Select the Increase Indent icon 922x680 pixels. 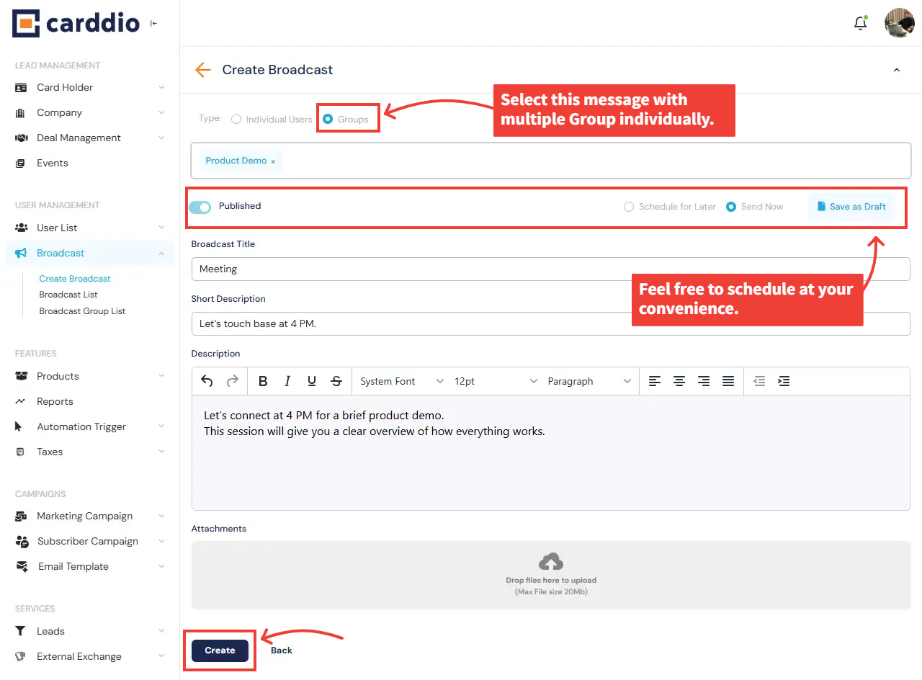[x=784, y=380]
